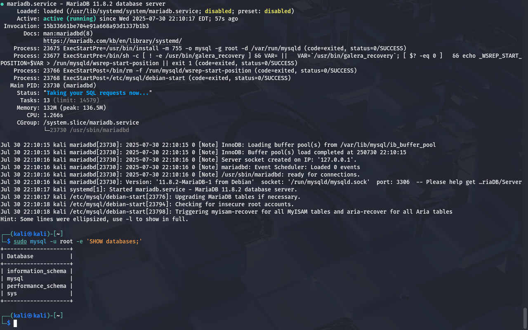Click the Process 23677 galera_recovery line

click(261, 59)
